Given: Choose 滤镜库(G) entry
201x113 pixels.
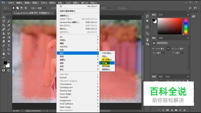Looking at the screenshot, I should pos(78,16).
